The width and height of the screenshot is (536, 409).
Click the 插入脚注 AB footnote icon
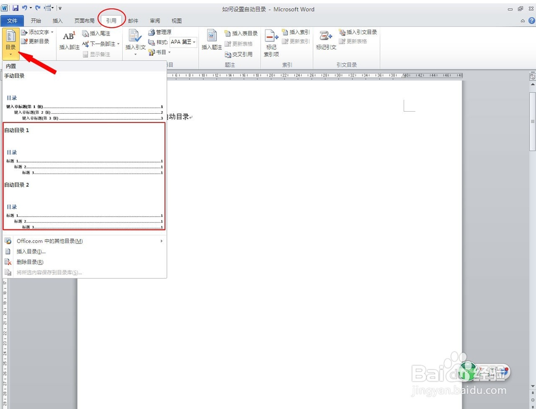(x=69, y=36)
